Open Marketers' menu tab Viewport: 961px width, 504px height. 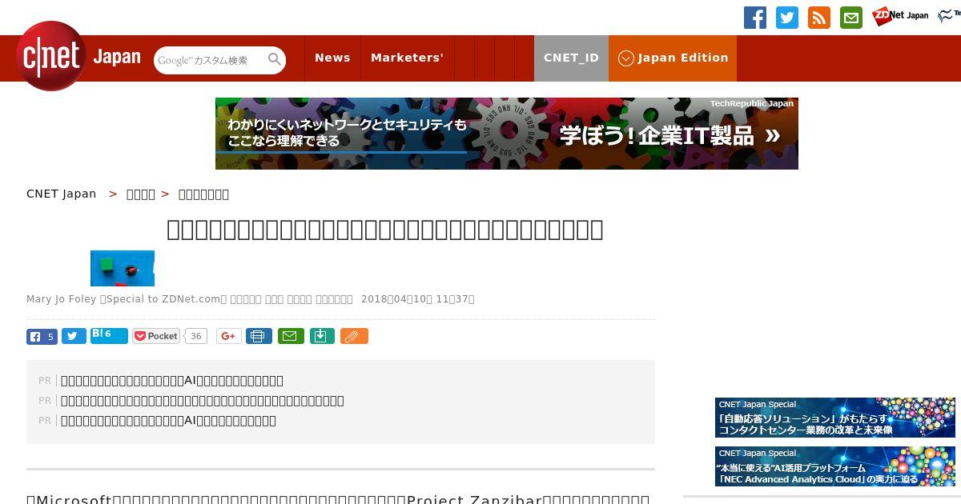pos(407,58)
